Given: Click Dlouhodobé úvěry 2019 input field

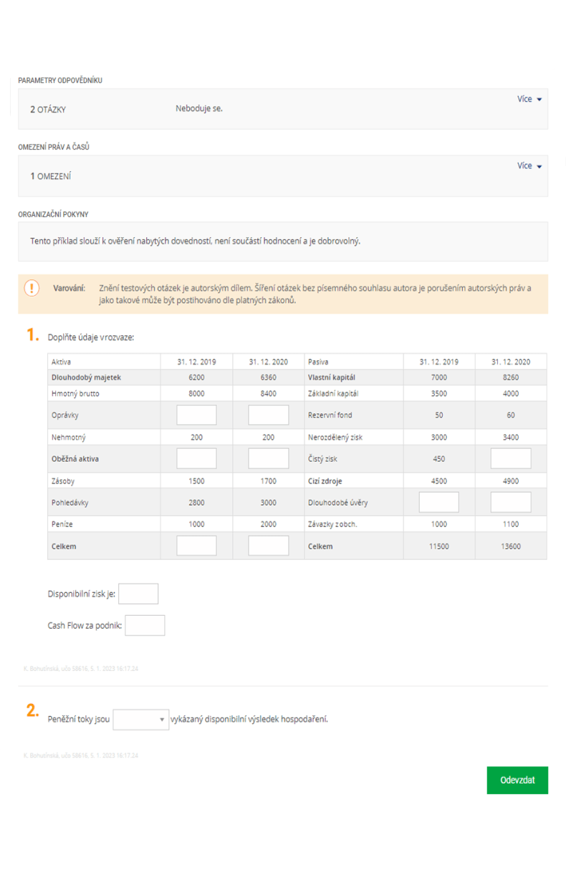Looking at the screenshot, I should (x=438, y=502).
